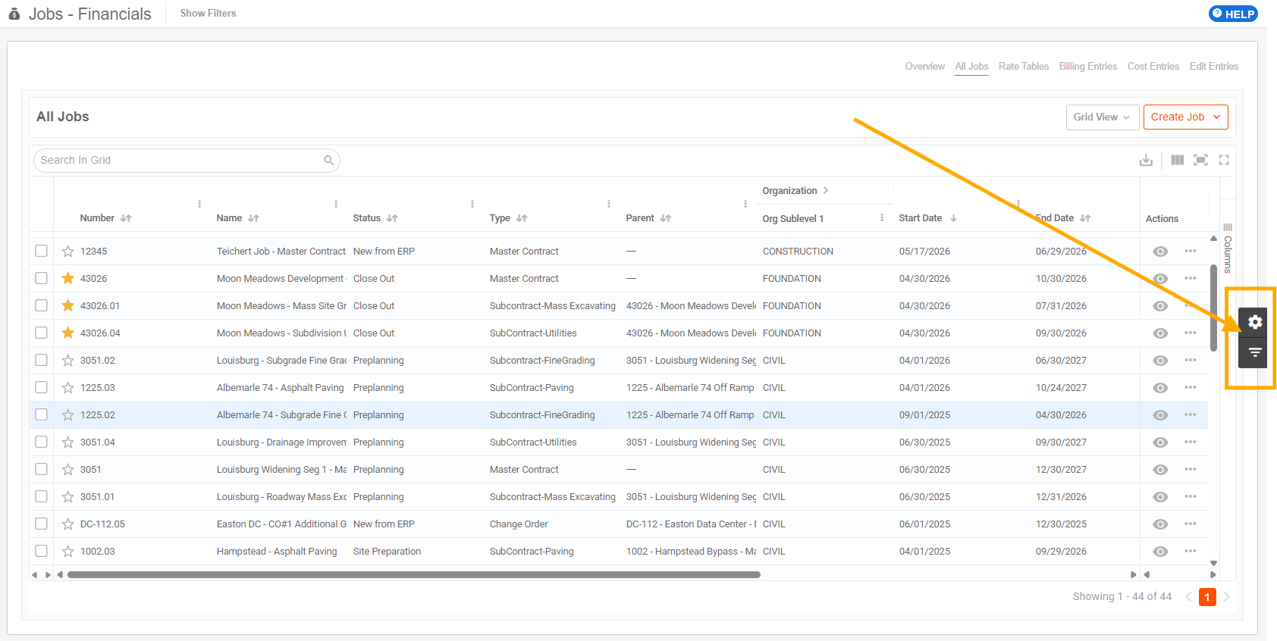Open more actions for job 43026
The width and height of the screenshot is (1277, 641).
click(x=1191, y=278)
